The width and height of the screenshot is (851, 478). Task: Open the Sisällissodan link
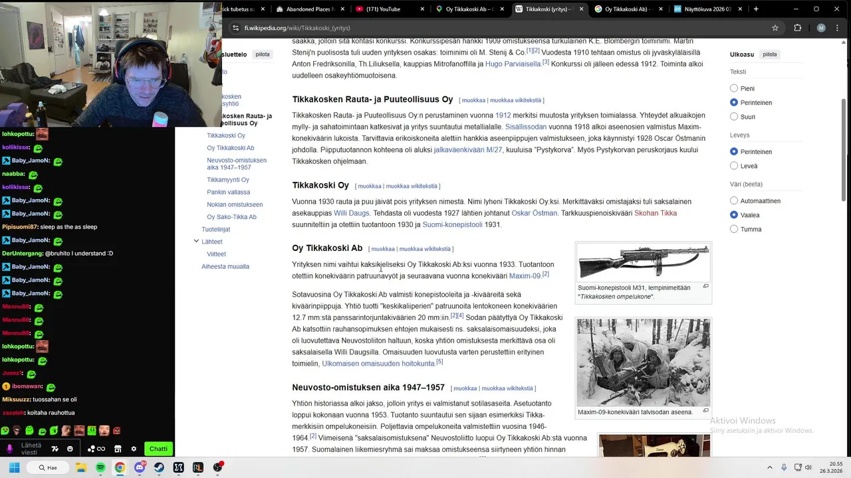526,127
